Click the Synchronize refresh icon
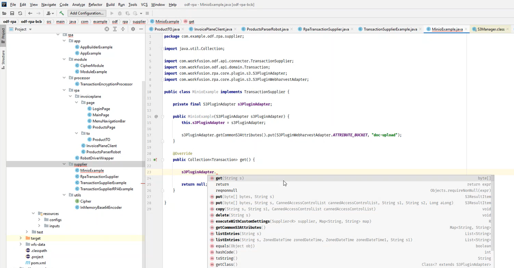The width and height of the screenshot is (514, 268). click(20, 13)
